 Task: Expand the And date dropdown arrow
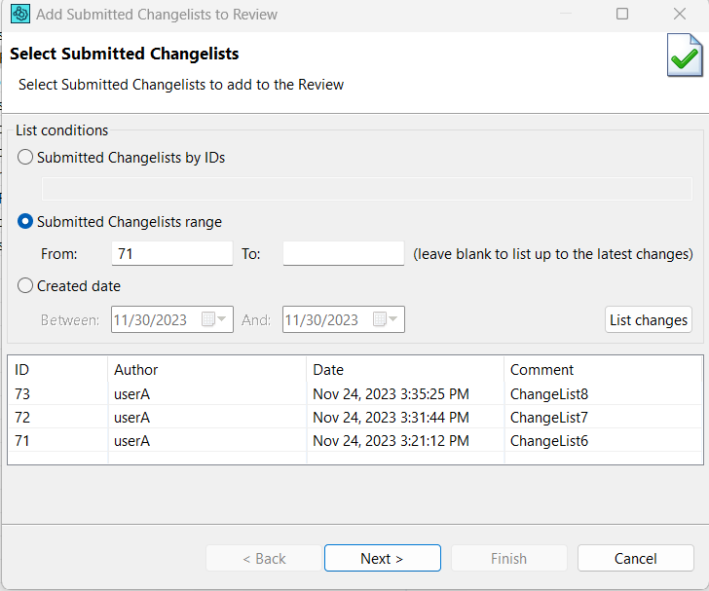[x=392, y=318]
